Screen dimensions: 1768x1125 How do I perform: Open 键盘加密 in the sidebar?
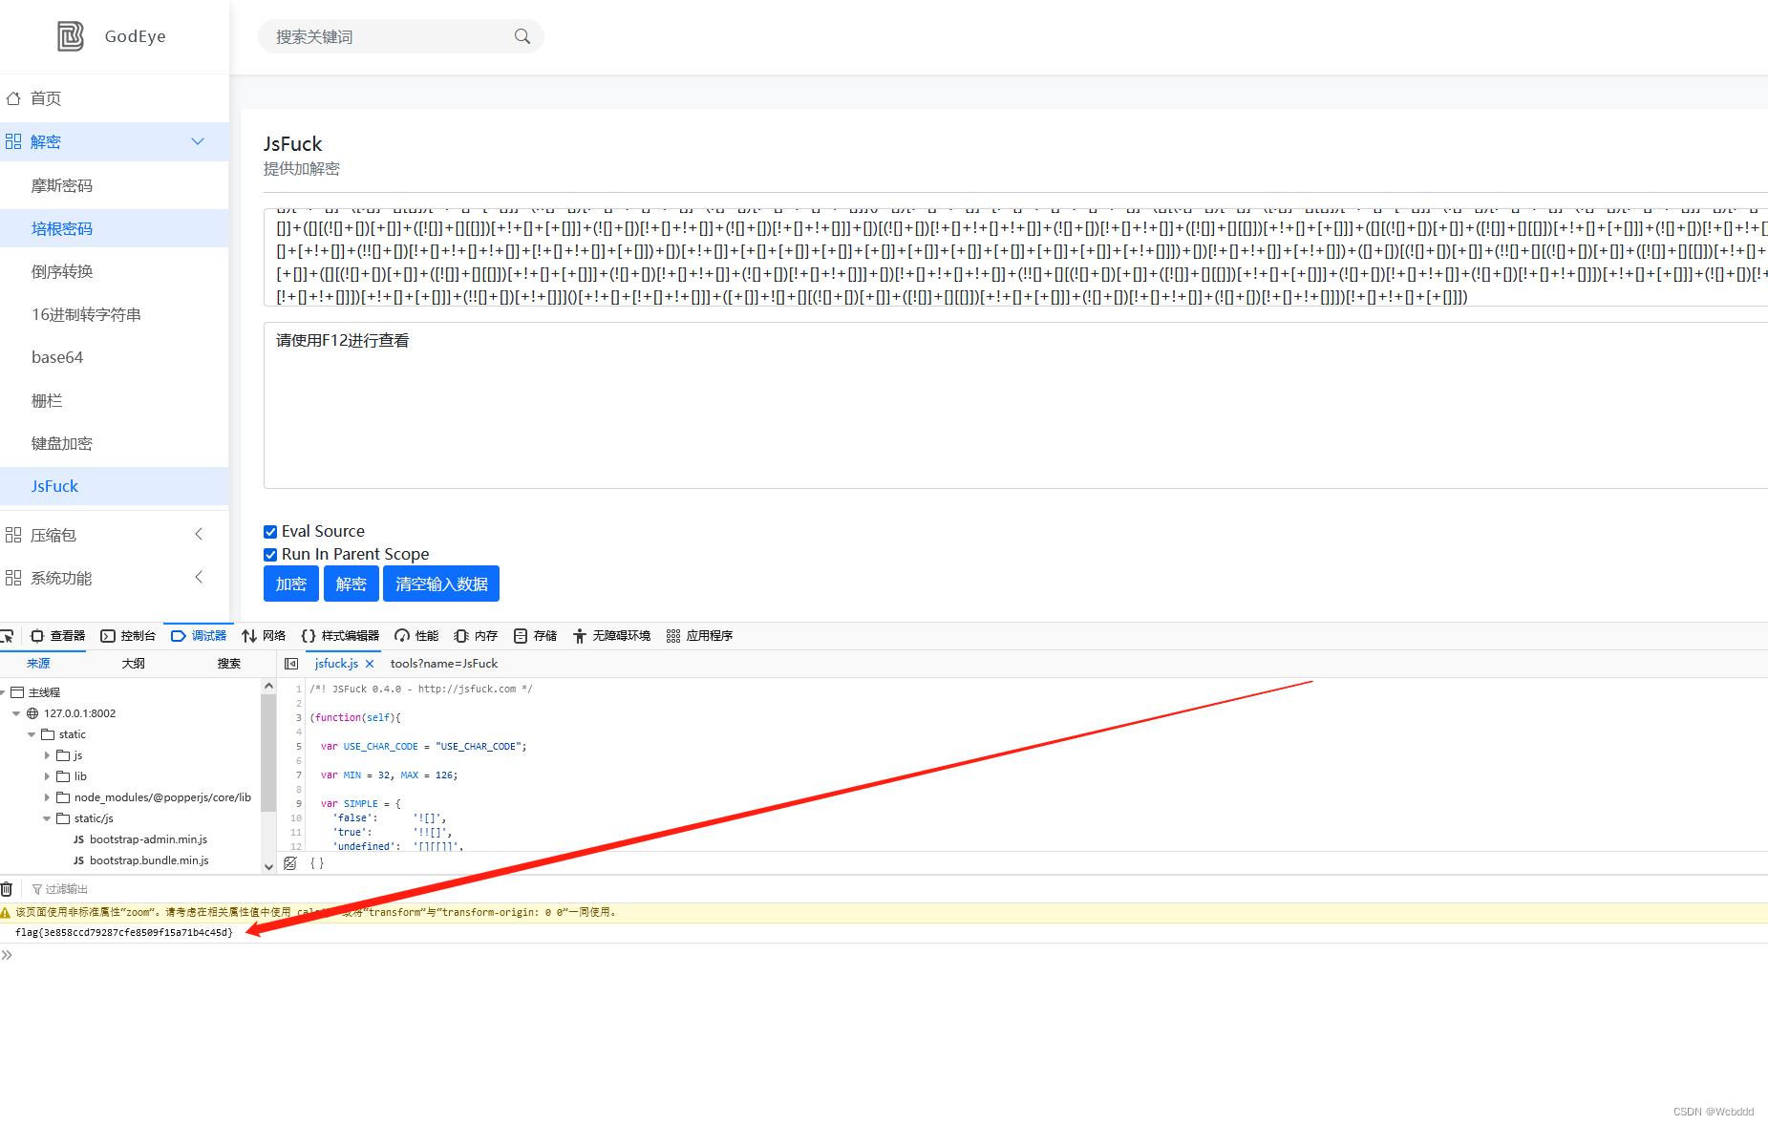[x=114, y=443]
